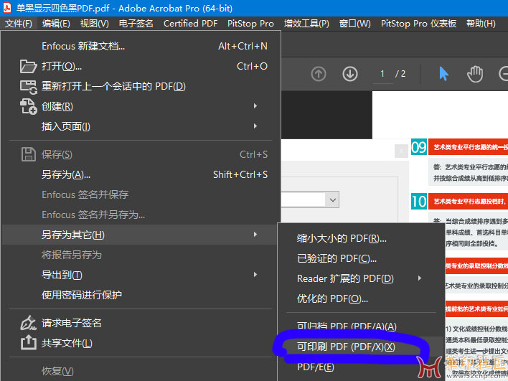Open the PitStop Pro menu
Viewport: 508px width, 381px height.
pyautogui.click(x=250, y=24)
